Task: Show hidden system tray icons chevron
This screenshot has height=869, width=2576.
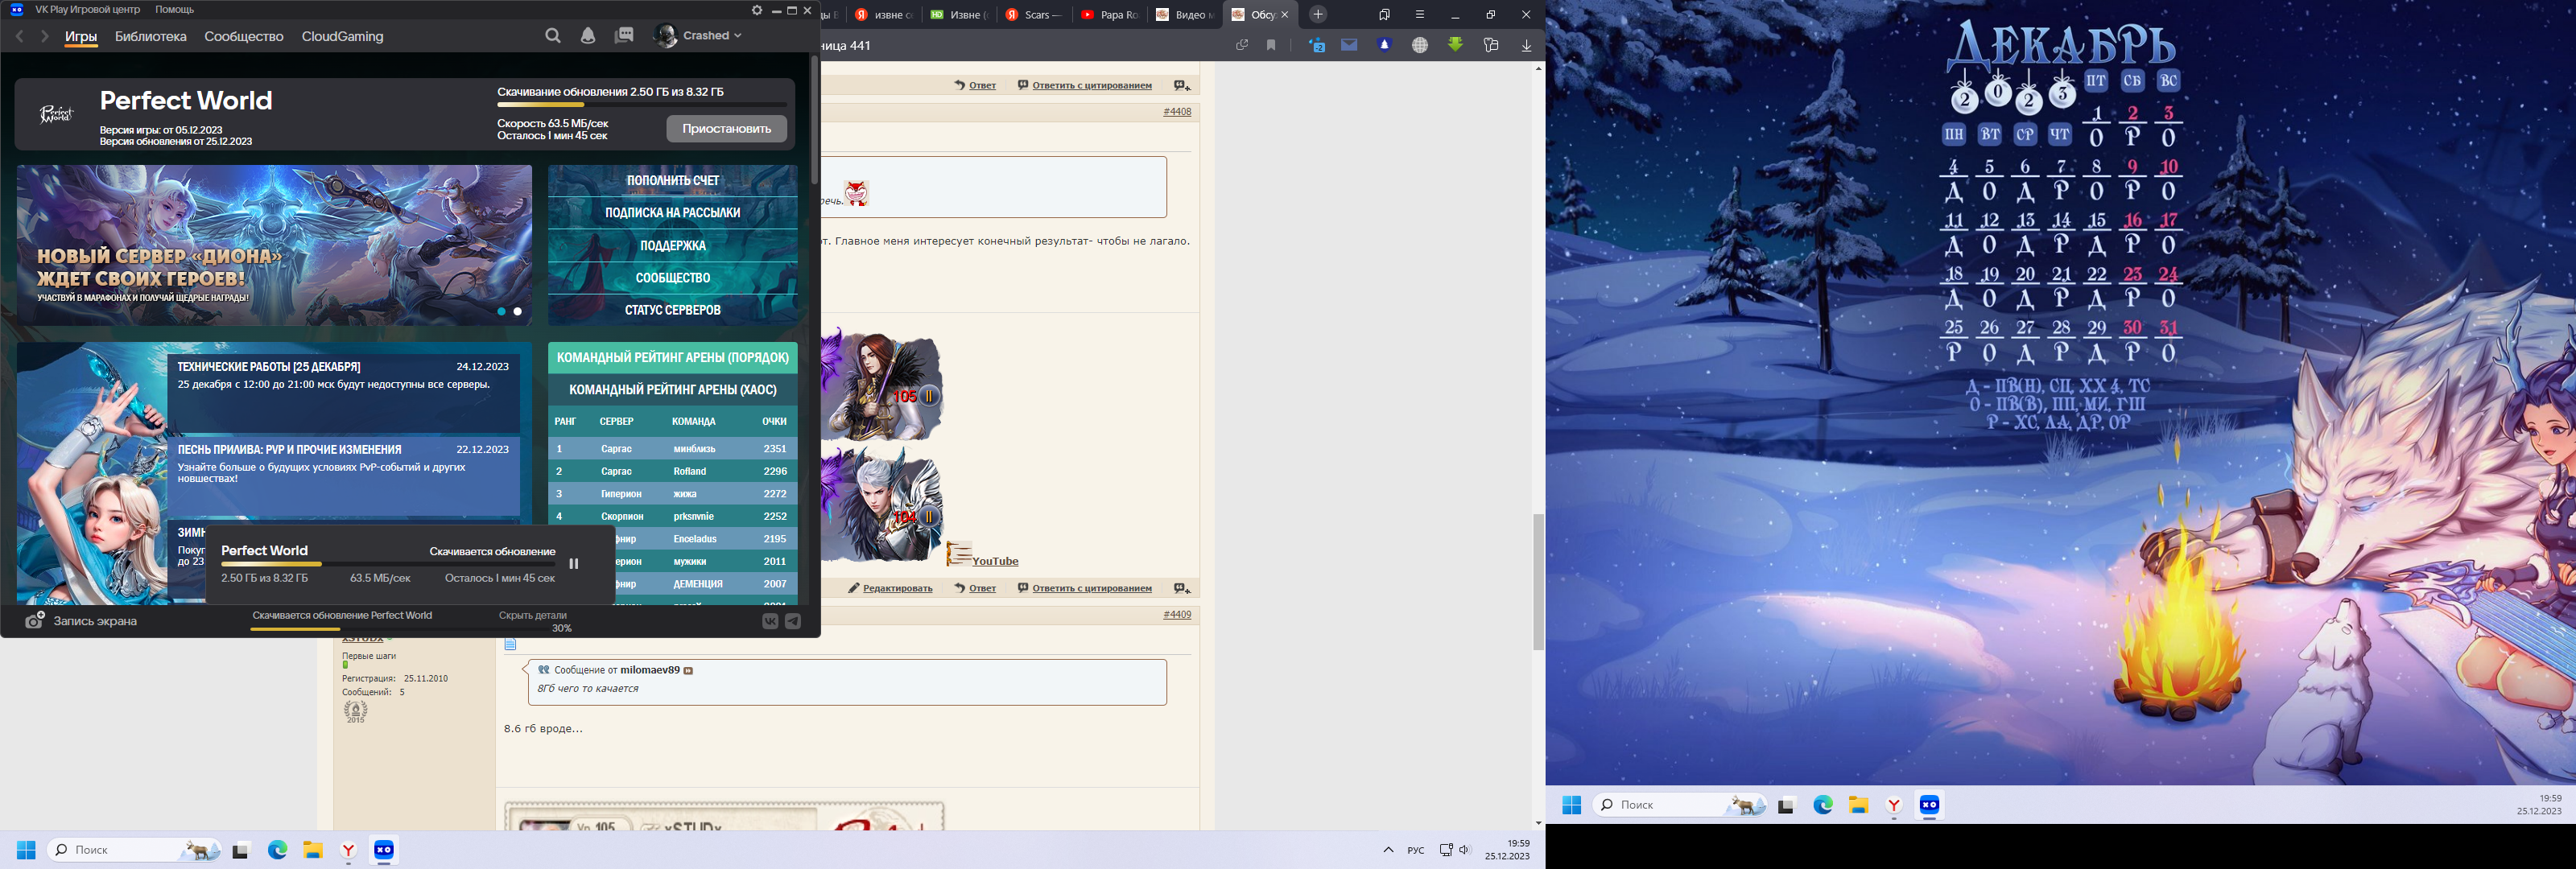Action: 1388,850
